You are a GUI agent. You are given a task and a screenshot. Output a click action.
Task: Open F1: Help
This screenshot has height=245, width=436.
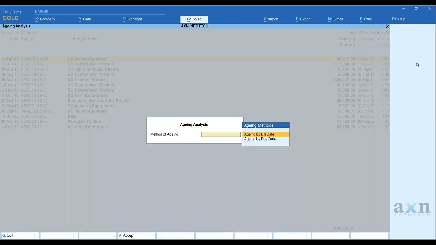[x=399, y=19]
